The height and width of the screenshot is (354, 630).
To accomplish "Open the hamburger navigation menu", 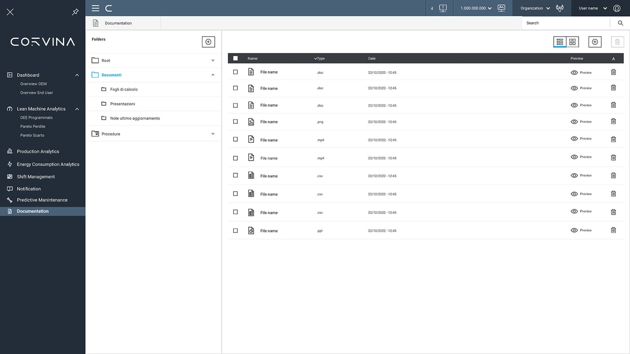I will 95,8.
